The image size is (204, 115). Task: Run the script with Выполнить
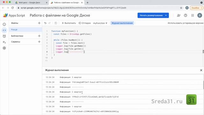tap(69, 23)
